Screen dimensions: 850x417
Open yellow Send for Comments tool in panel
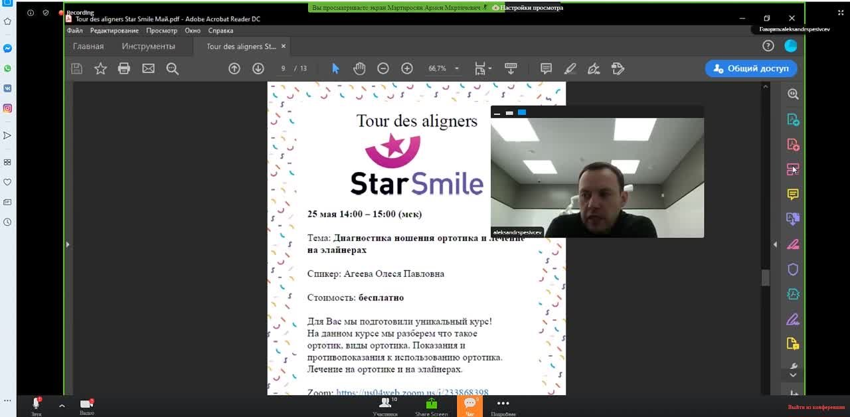(793, 344)
